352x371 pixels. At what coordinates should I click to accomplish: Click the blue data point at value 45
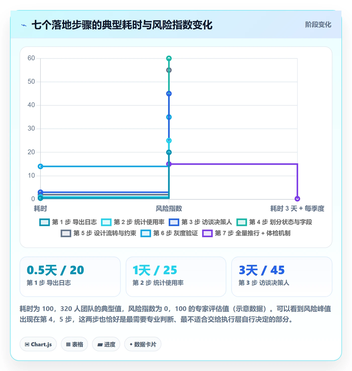click(169, 94)
